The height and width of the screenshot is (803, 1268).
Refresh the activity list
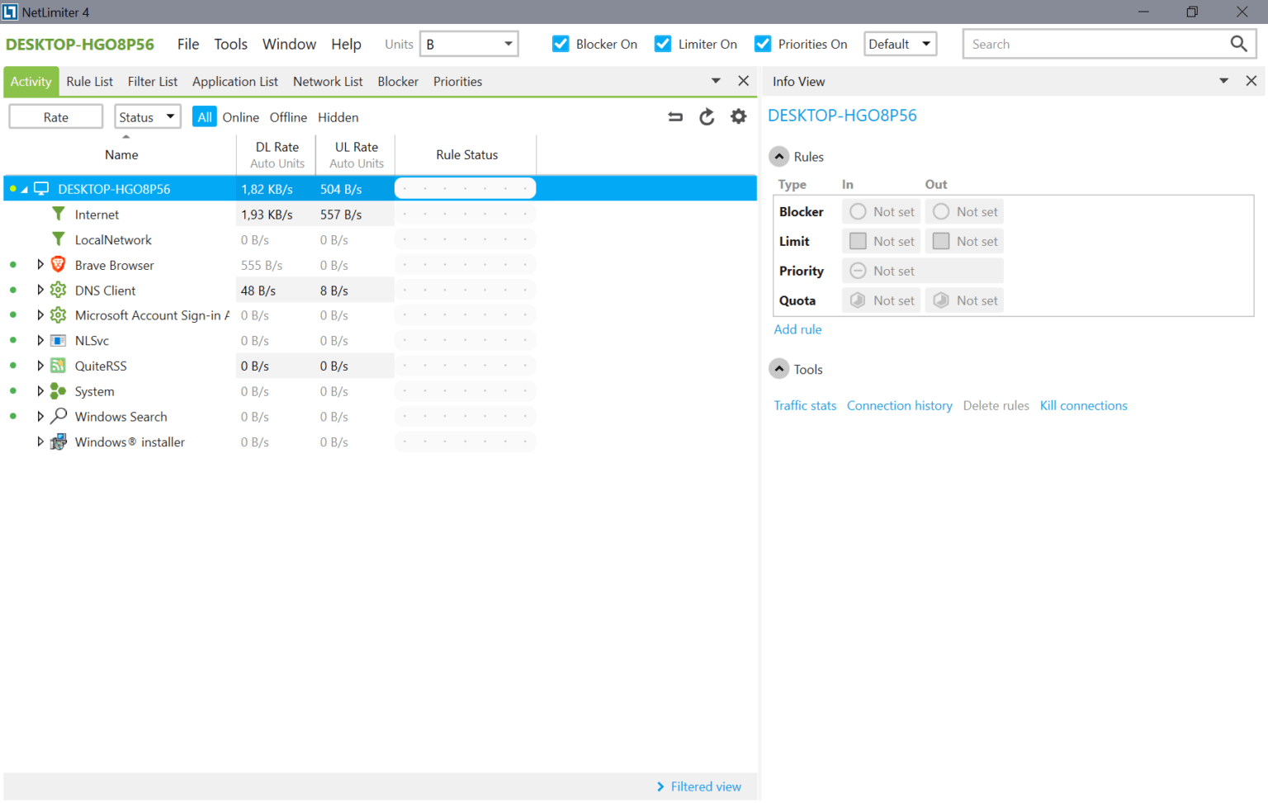(x=707, y=116)
